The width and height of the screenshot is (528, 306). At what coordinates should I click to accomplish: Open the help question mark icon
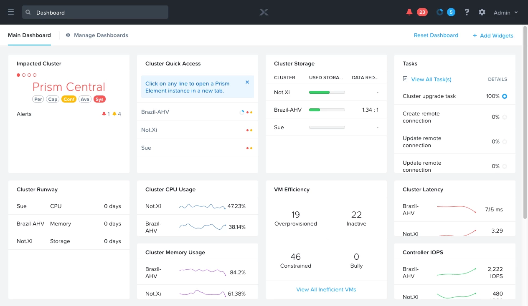coord(467,12)
